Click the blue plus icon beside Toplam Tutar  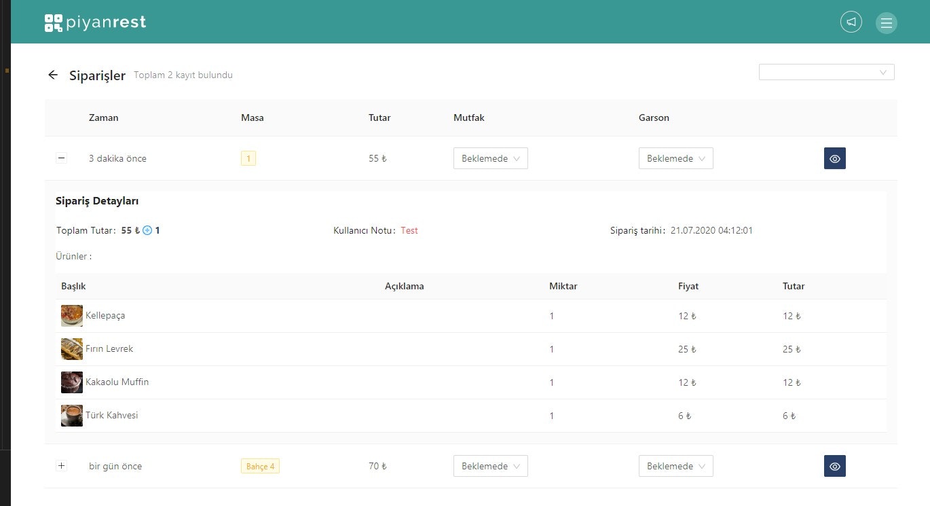click(x=145, y=230)
